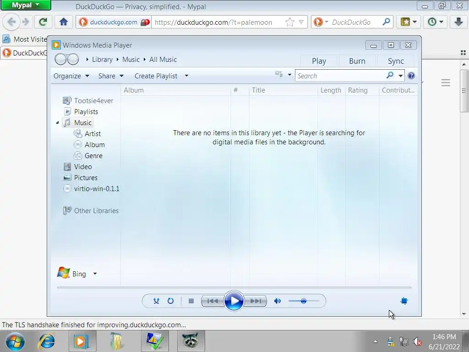This screenshot has height=352, width=469.
Task: Go forward in Media Player
Action: (73, 59)
